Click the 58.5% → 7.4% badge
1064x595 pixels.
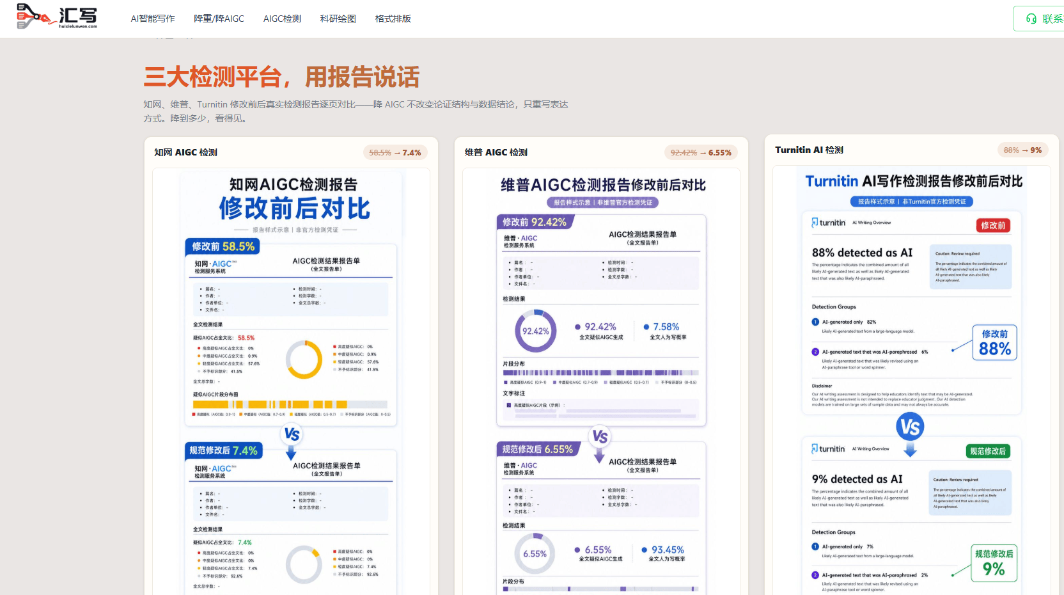[395, 152]
